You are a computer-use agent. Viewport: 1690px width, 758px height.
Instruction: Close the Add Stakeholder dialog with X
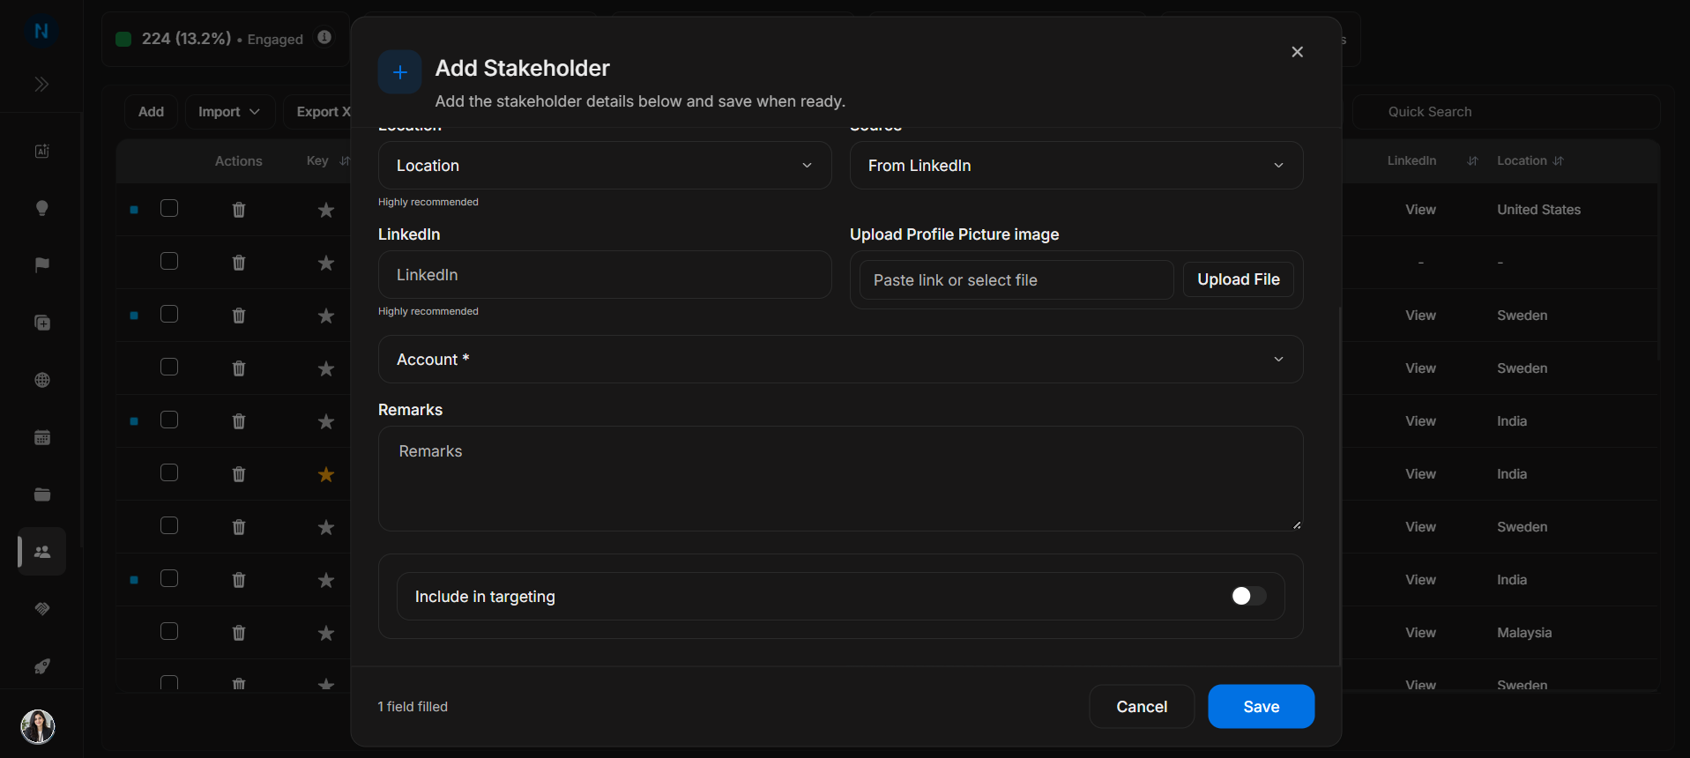(x=1297, y=52)
